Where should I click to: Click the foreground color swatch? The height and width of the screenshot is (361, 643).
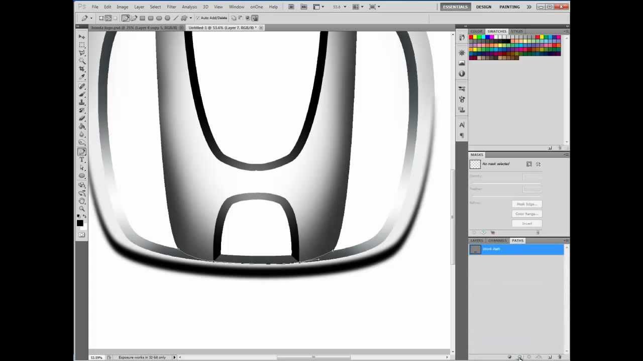tap(80, 223)
